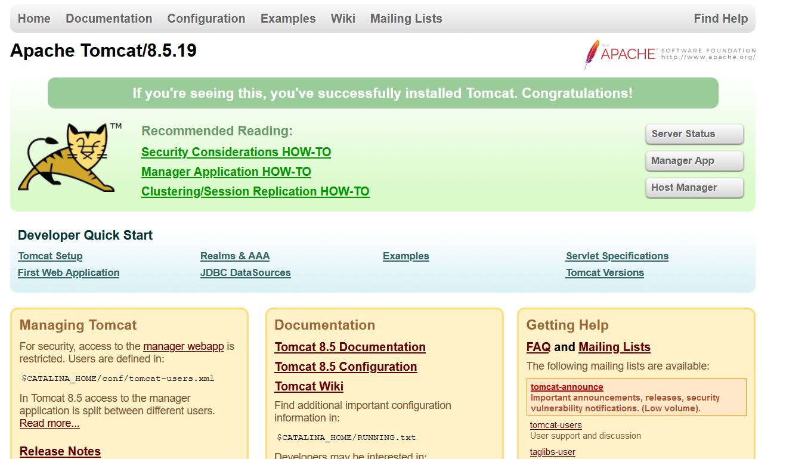
Task: Click the Getting Help section heading
Action: (567, 325)
